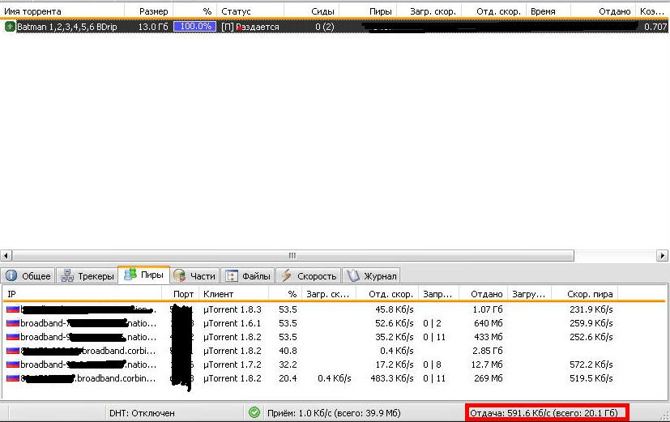Sort torrents by Сиды column header

tap(311, 11)
